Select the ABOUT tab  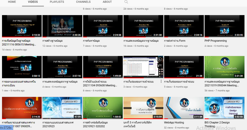click(x=107, y=2)
